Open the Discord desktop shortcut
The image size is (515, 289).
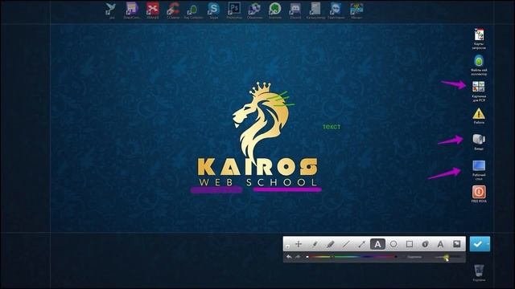(295, 10)
